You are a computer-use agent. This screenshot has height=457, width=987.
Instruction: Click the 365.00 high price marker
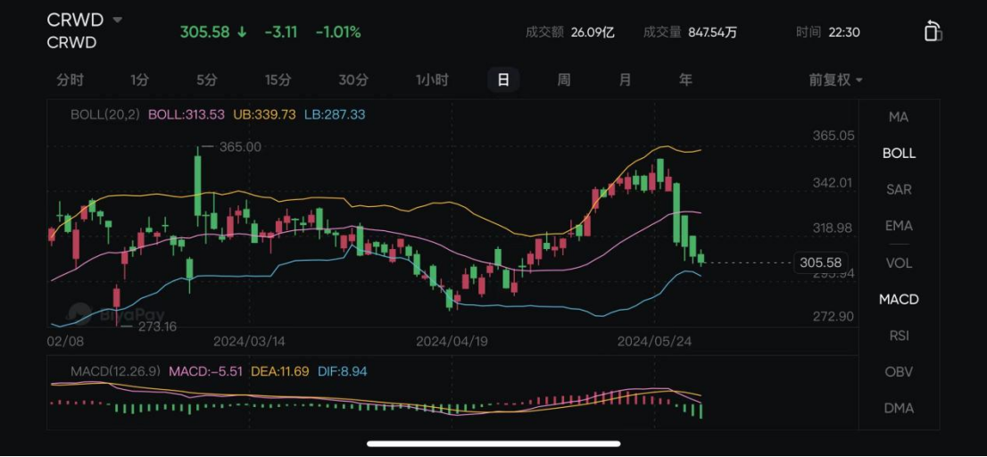tap(240, 146)
